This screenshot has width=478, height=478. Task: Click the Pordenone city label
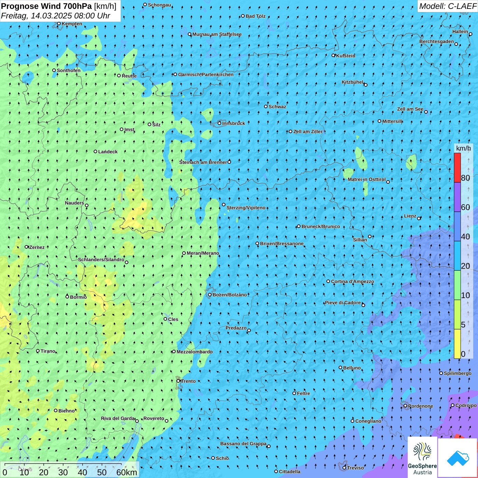click(x=421, y=406)
